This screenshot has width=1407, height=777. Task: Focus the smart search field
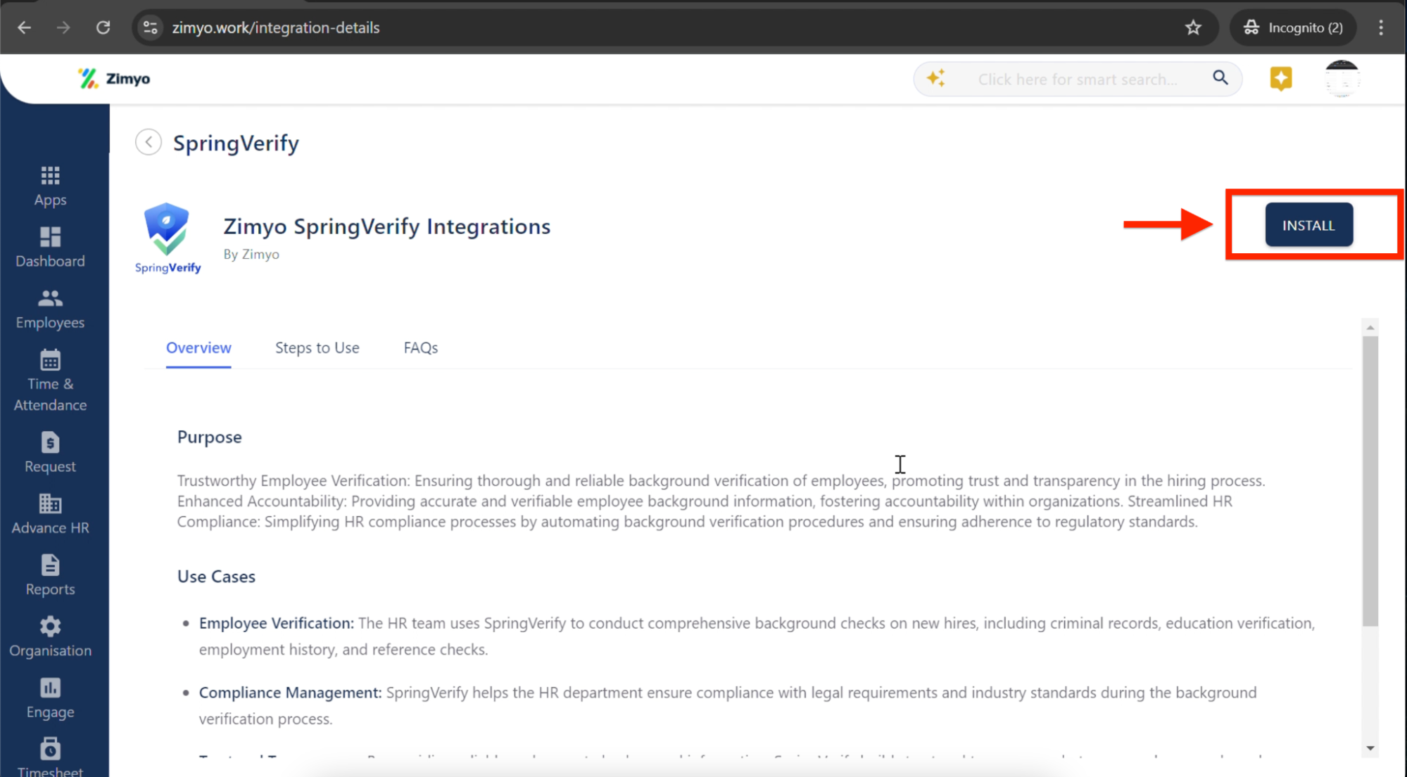(1077, 79)
